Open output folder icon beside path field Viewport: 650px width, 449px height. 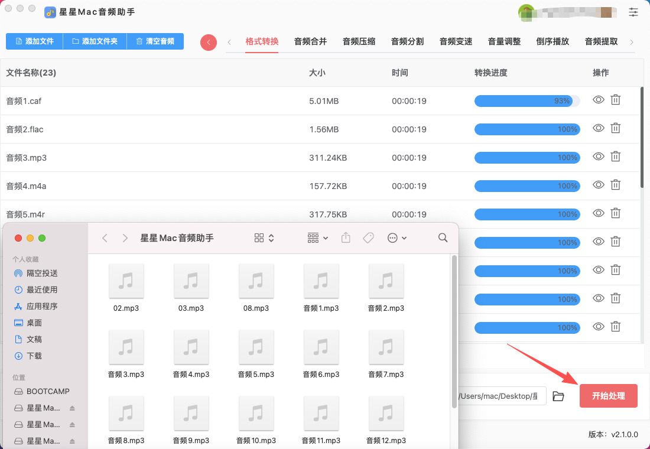point(558,396)
